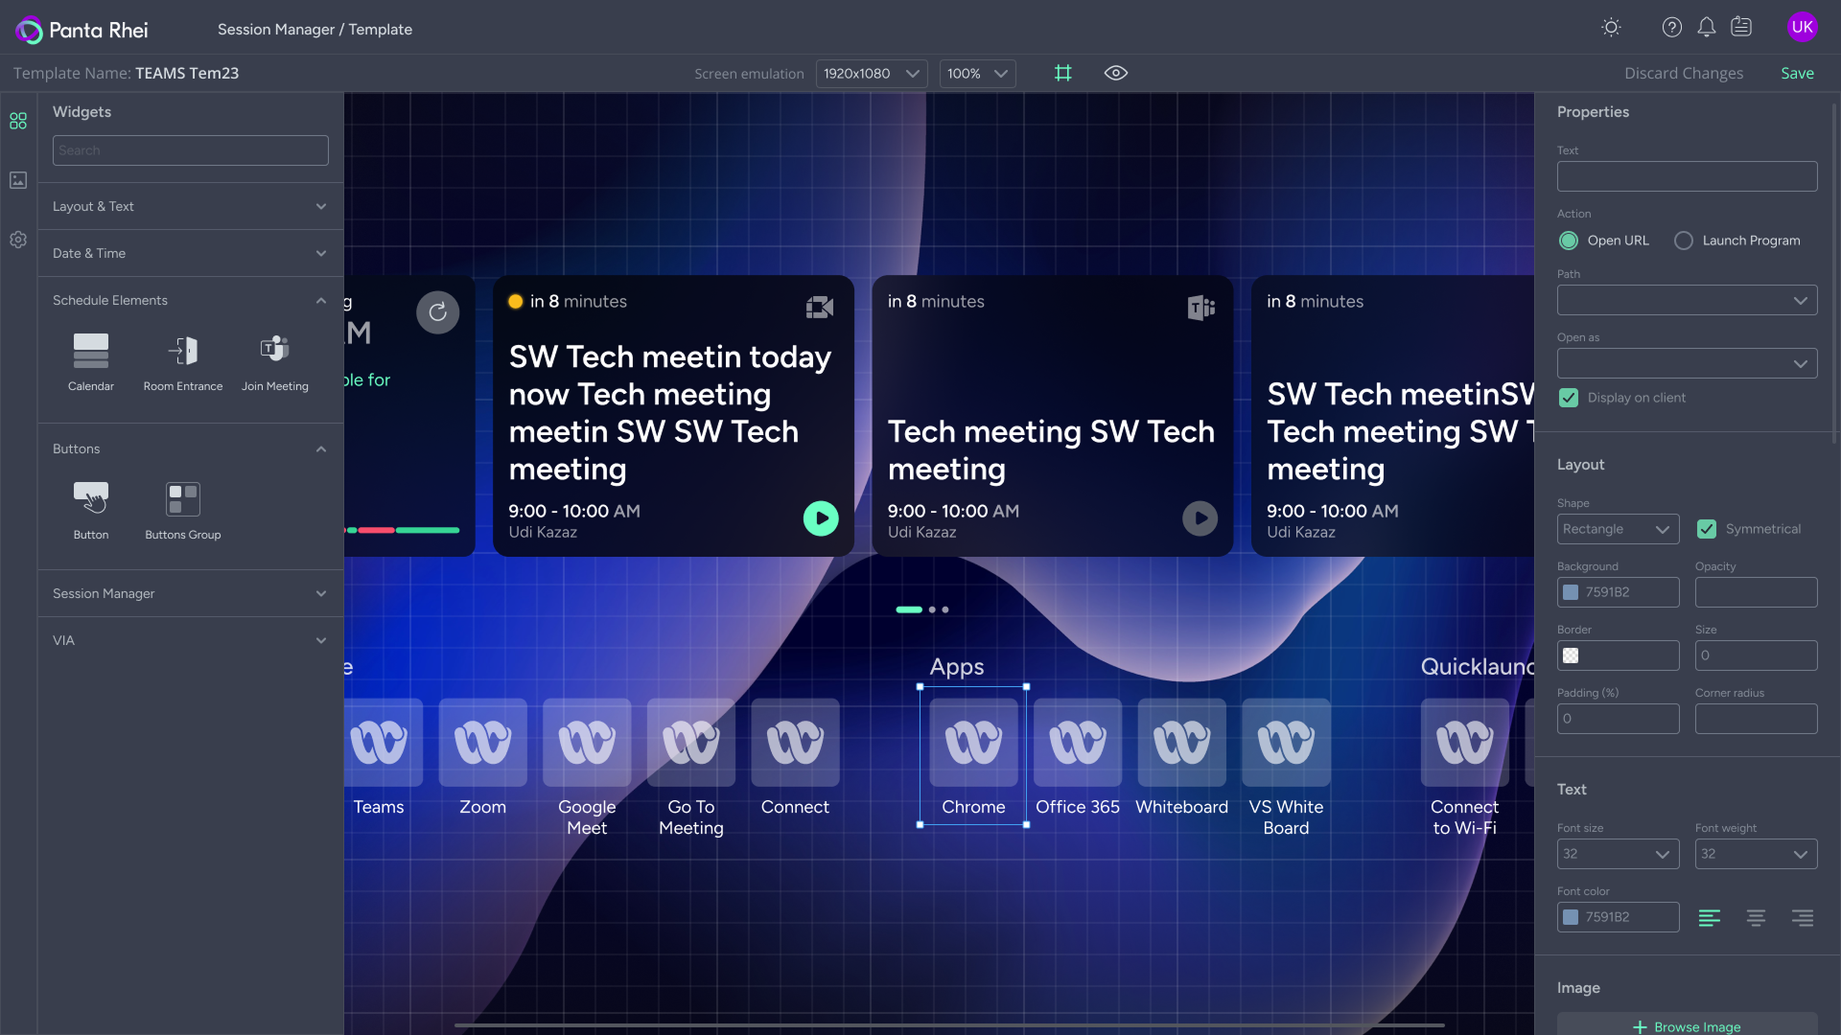Open the help question mark icon
The image size is (1841, 1035).
[1672, 28]
